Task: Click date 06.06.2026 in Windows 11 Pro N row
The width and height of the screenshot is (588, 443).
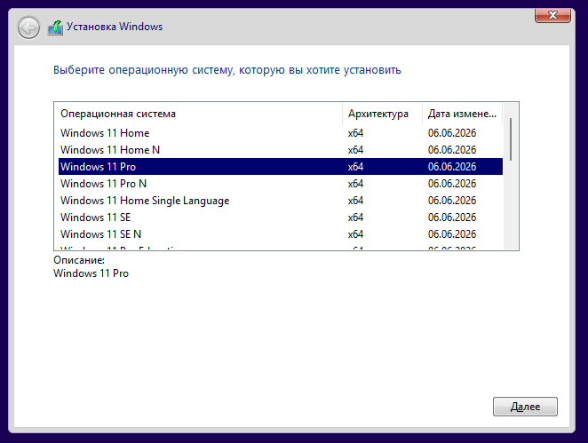Action: click(x=452, y=184)
